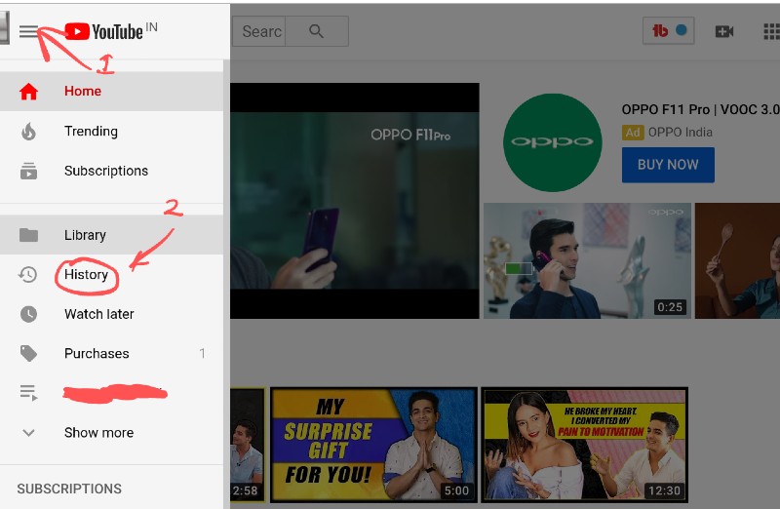The height and width of the screenshot is (509, 780).
Task: Click the SUBSCRIPTIONS section heading
Action: pos(69,489)
